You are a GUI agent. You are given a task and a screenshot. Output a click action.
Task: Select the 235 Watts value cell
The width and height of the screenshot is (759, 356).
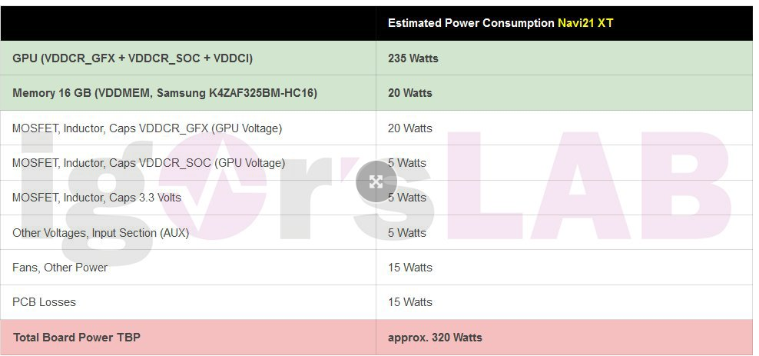coord(564,58)
